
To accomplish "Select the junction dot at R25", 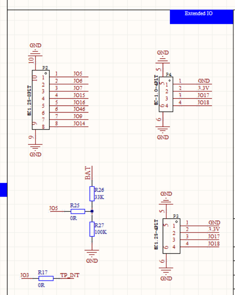I will pyautogui.click(x=92, y=211).
